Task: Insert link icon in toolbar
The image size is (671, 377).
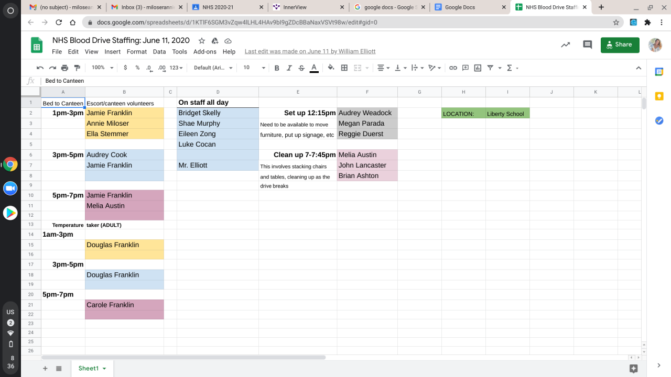Action: pyautogui.click(x=453, y=68)
